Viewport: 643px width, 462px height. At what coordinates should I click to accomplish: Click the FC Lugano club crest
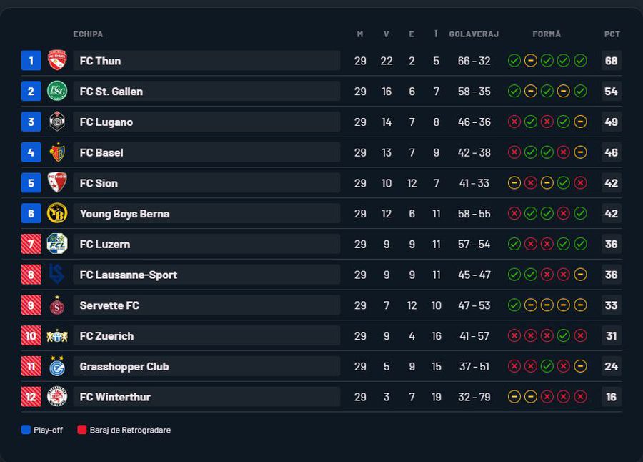[x=57, y=122]
